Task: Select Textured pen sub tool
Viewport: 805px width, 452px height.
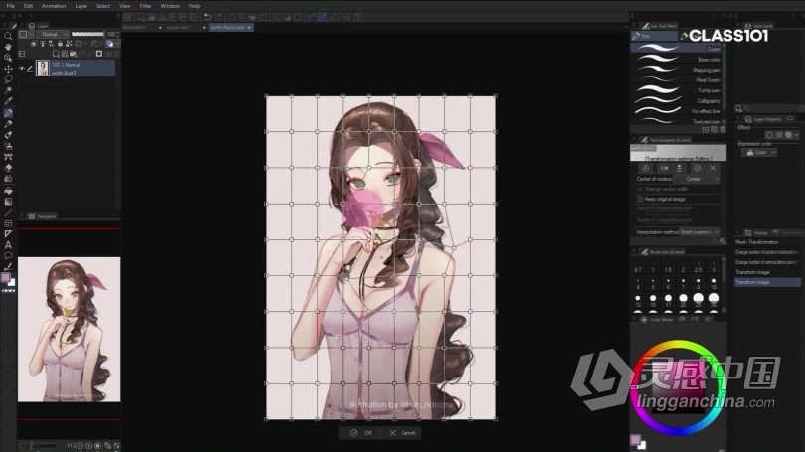Action: click(x=677, y=121)
